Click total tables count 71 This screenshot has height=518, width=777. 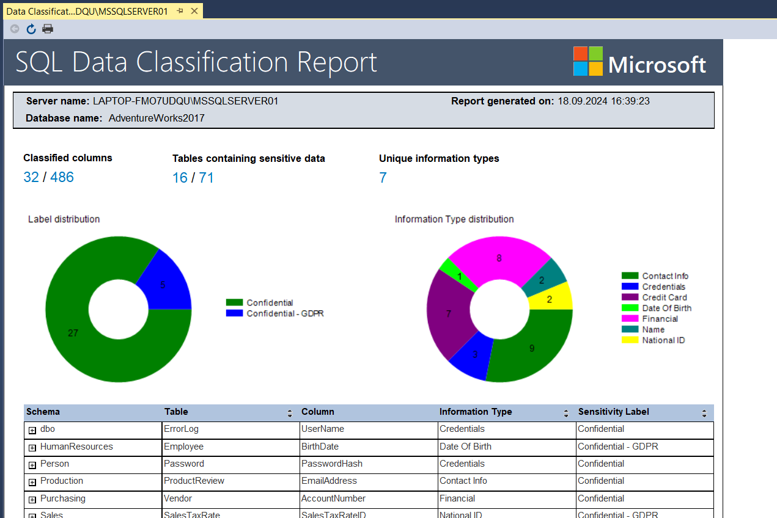point(206,178)
